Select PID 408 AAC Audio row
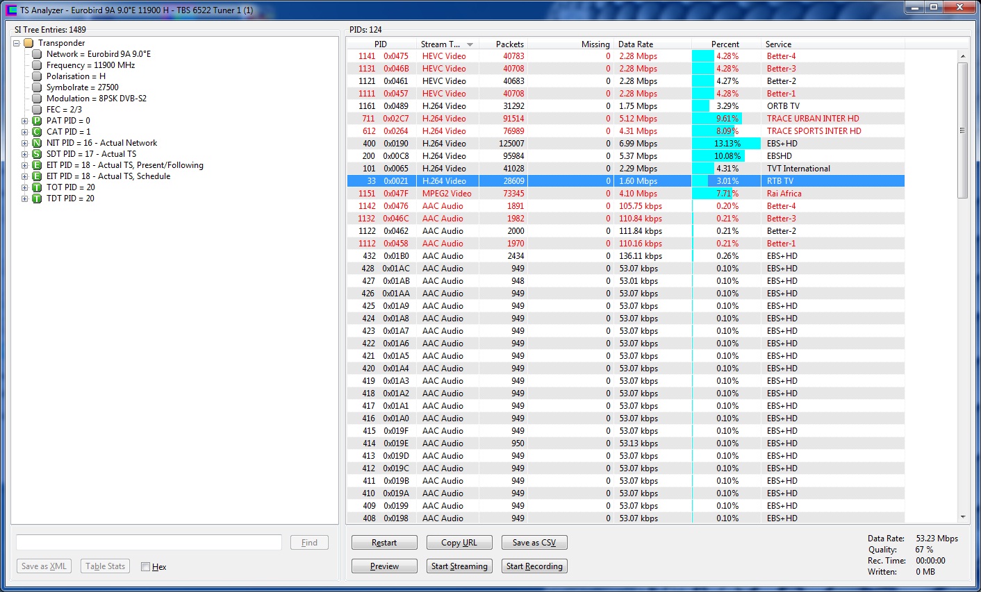The height and width of the screenshot is (592, 981). point(625,518)
